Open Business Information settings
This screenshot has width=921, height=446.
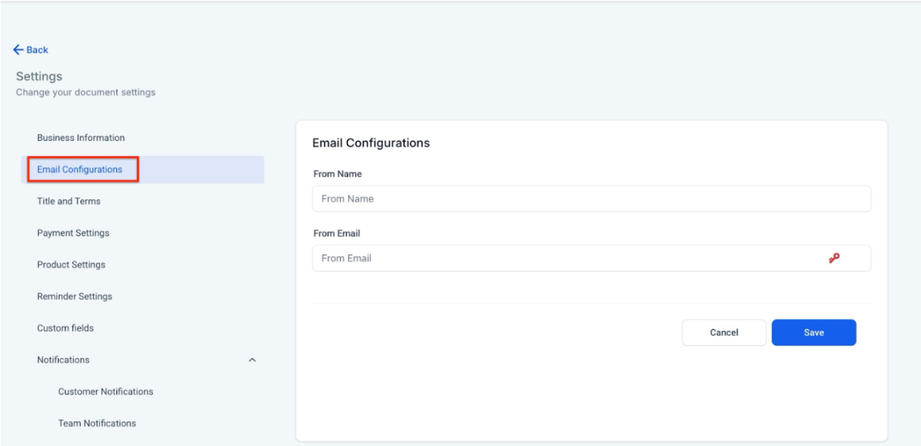click(81, 138)
